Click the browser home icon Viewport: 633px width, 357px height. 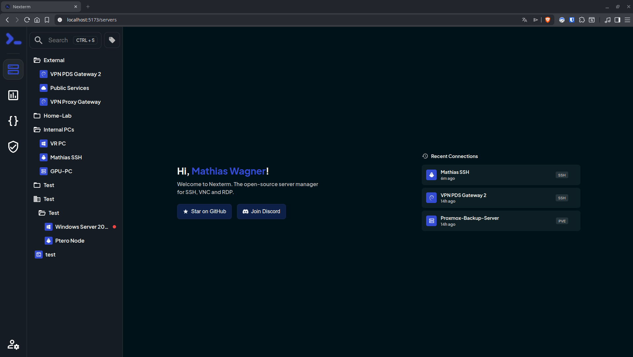pos(37,20)
